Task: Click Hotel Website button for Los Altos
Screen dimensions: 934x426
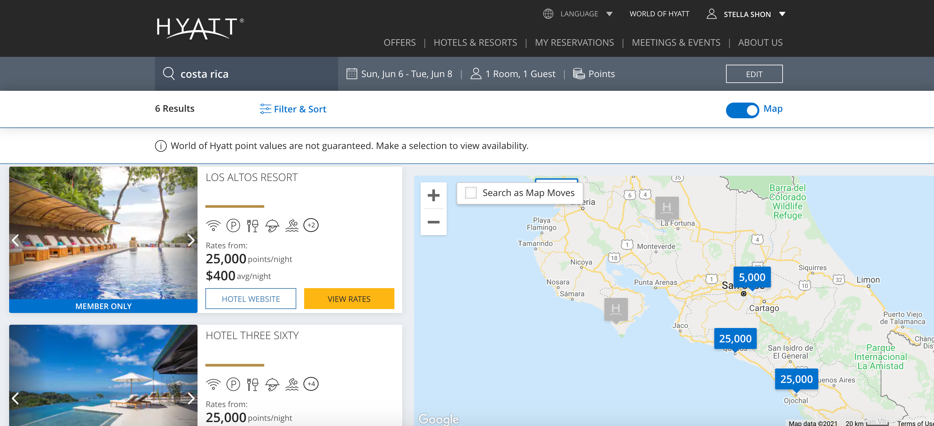Action: click(251, 299)
